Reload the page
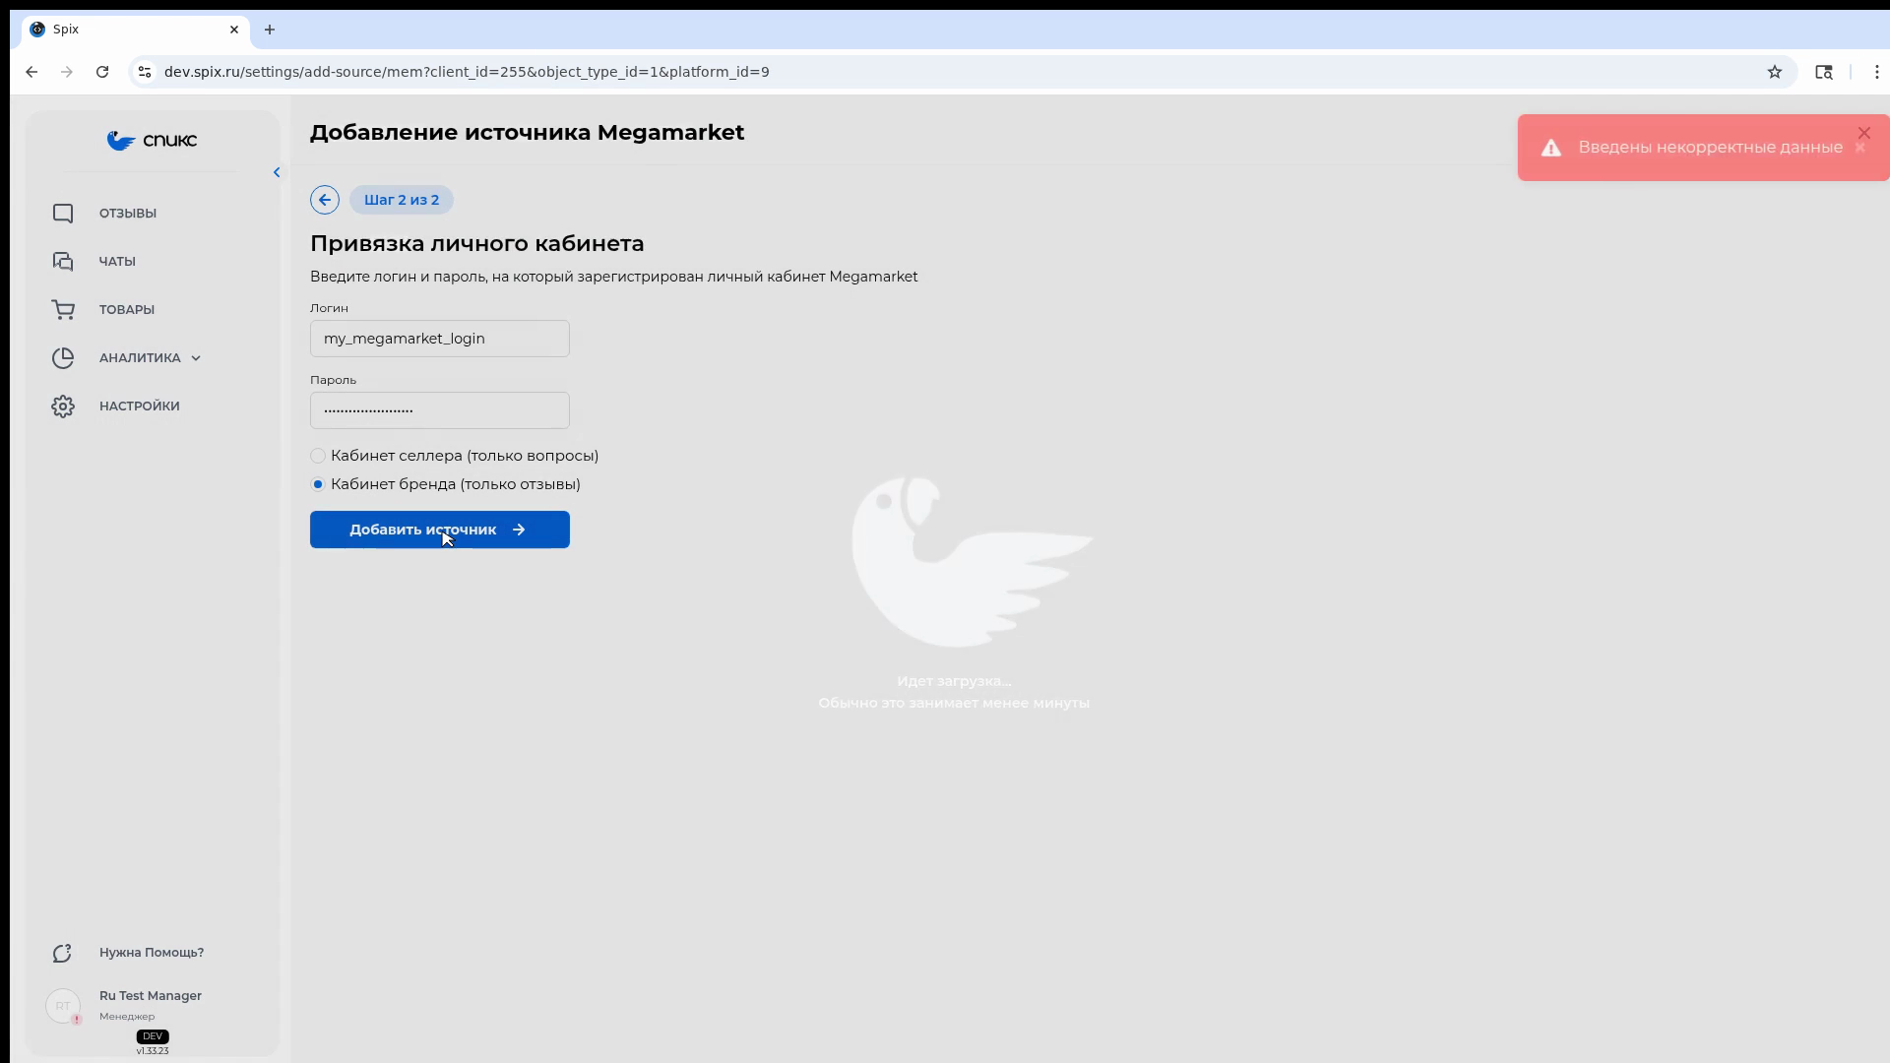Screen dimensions: 1890x1063 [102, 72]
